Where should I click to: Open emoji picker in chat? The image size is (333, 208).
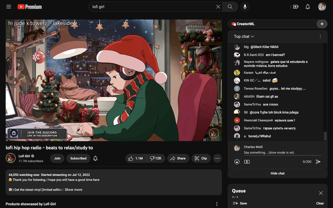[237, 162]
